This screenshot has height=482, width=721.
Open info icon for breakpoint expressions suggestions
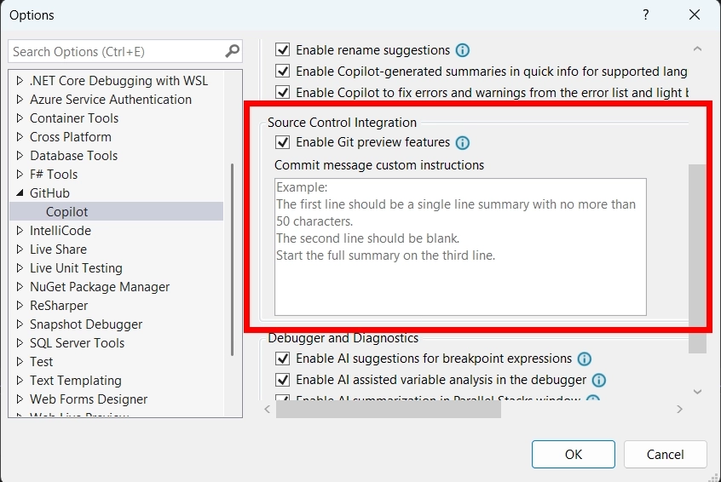click(x=585, y=359)
